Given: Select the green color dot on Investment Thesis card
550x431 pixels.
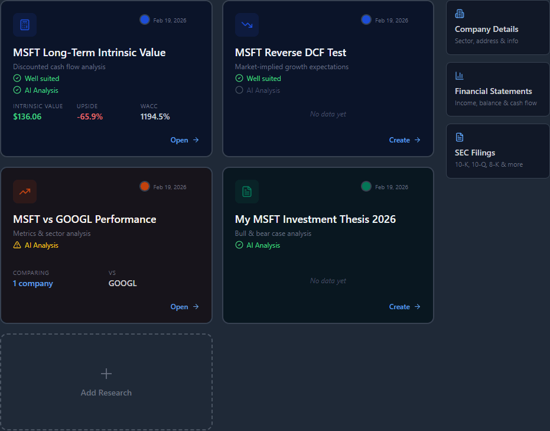Looking at the screenshot, I should coord(366,186).
